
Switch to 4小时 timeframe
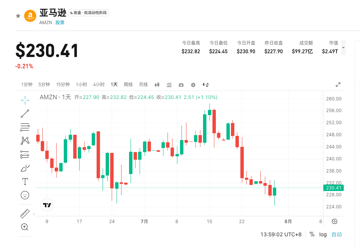pyautogui.click(x=99, y=85)
